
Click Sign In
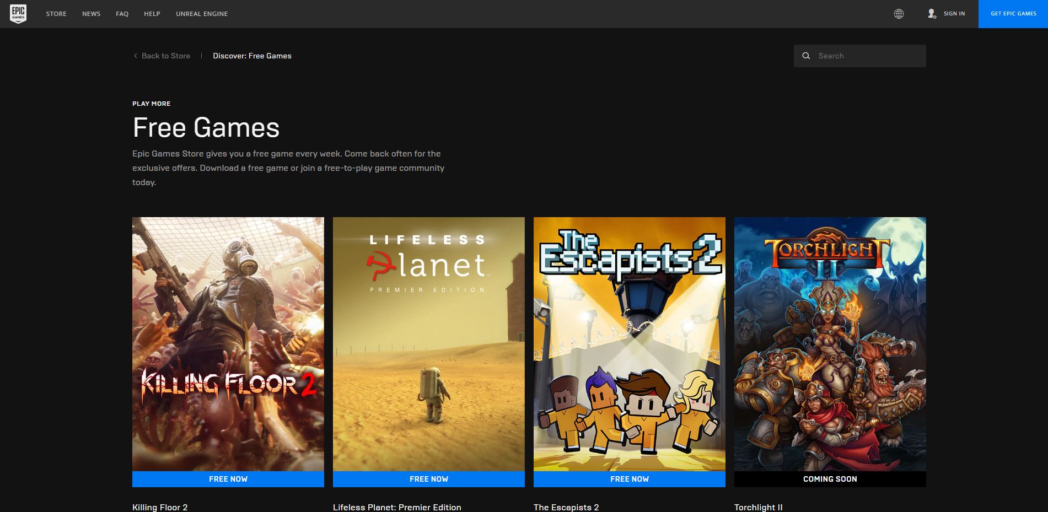click(954, 14)
